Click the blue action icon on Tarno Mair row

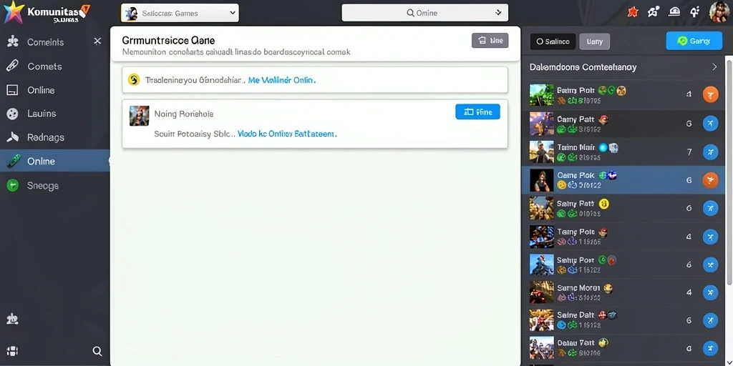[x=710, y=152]
